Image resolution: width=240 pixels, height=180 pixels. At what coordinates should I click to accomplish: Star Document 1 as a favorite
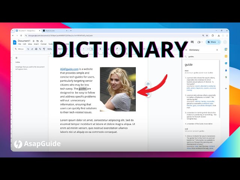(33, 40)
